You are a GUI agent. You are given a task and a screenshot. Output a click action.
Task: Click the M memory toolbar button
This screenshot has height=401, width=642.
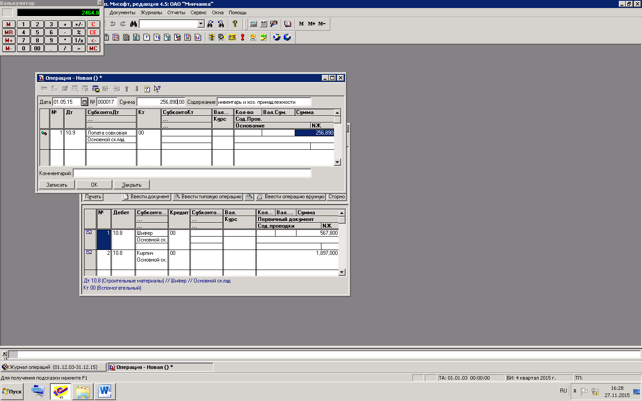pos(301,24)
